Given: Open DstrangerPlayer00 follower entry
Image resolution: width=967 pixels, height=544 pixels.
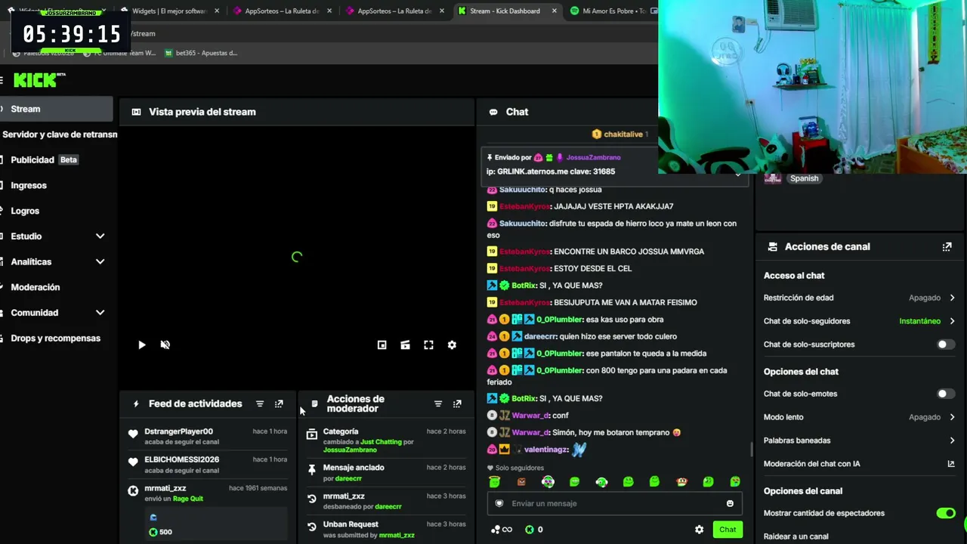Looking at the screenshot, I should pos(209,436).
